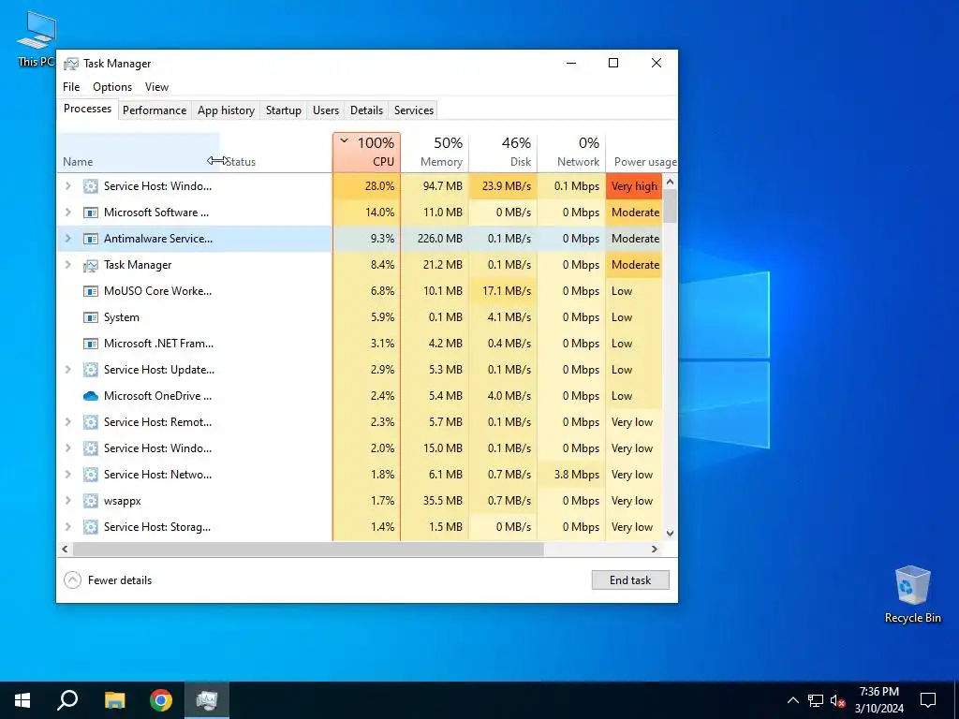Select the 3.8 Mbps network cell
This screenshot has width=959, height=719.
571,475
